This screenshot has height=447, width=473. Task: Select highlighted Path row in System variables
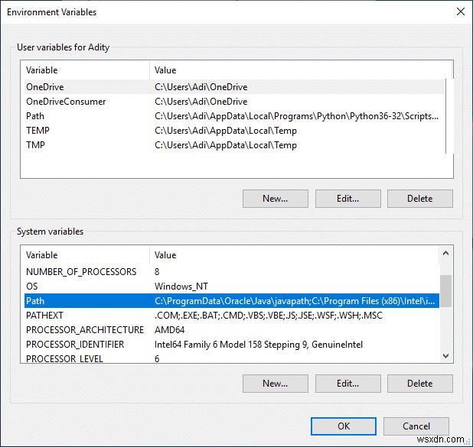[232, 300]
